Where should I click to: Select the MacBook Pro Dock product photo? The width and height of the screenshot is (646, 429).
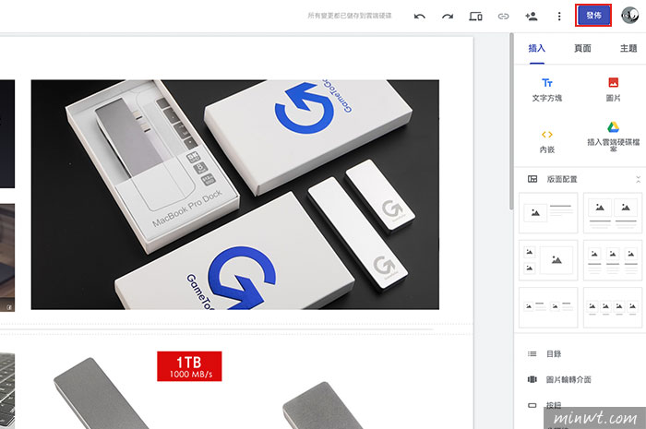point(234,195)
